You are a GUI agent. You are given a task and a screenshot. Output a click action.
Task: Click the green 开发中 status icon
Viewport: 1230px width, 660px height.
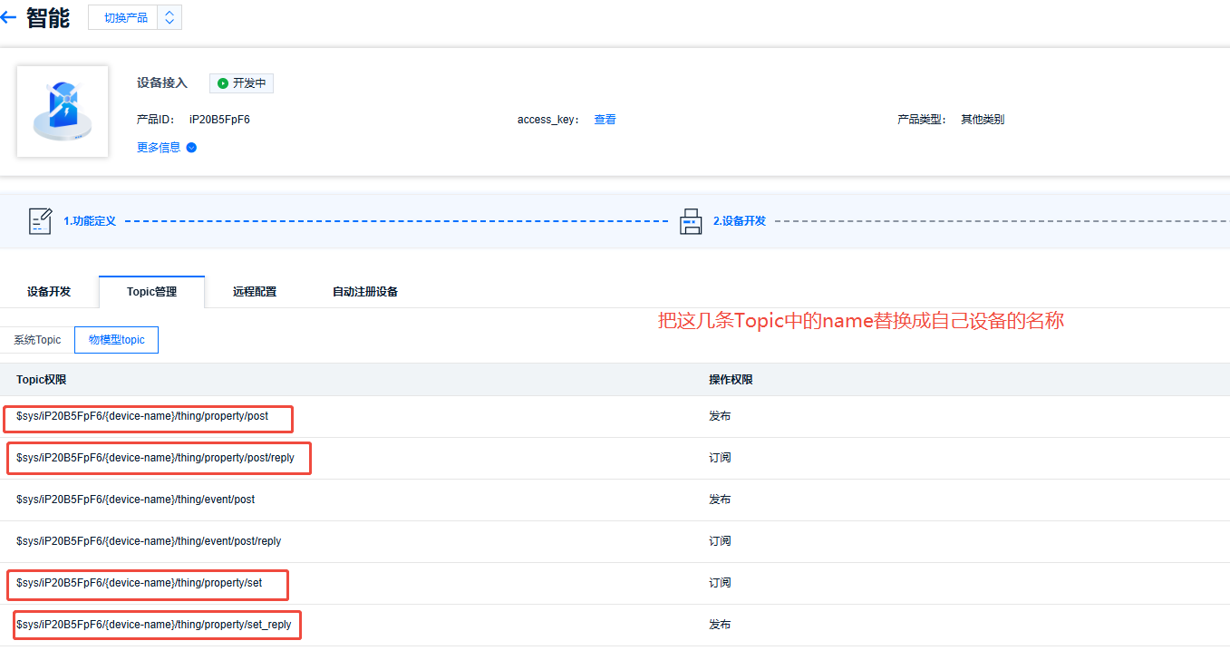(x=223, y=83)
